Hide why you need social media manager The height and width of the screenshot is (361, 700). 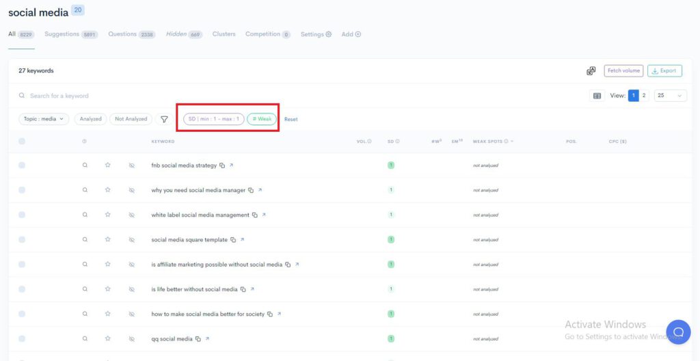click(132, 190)
